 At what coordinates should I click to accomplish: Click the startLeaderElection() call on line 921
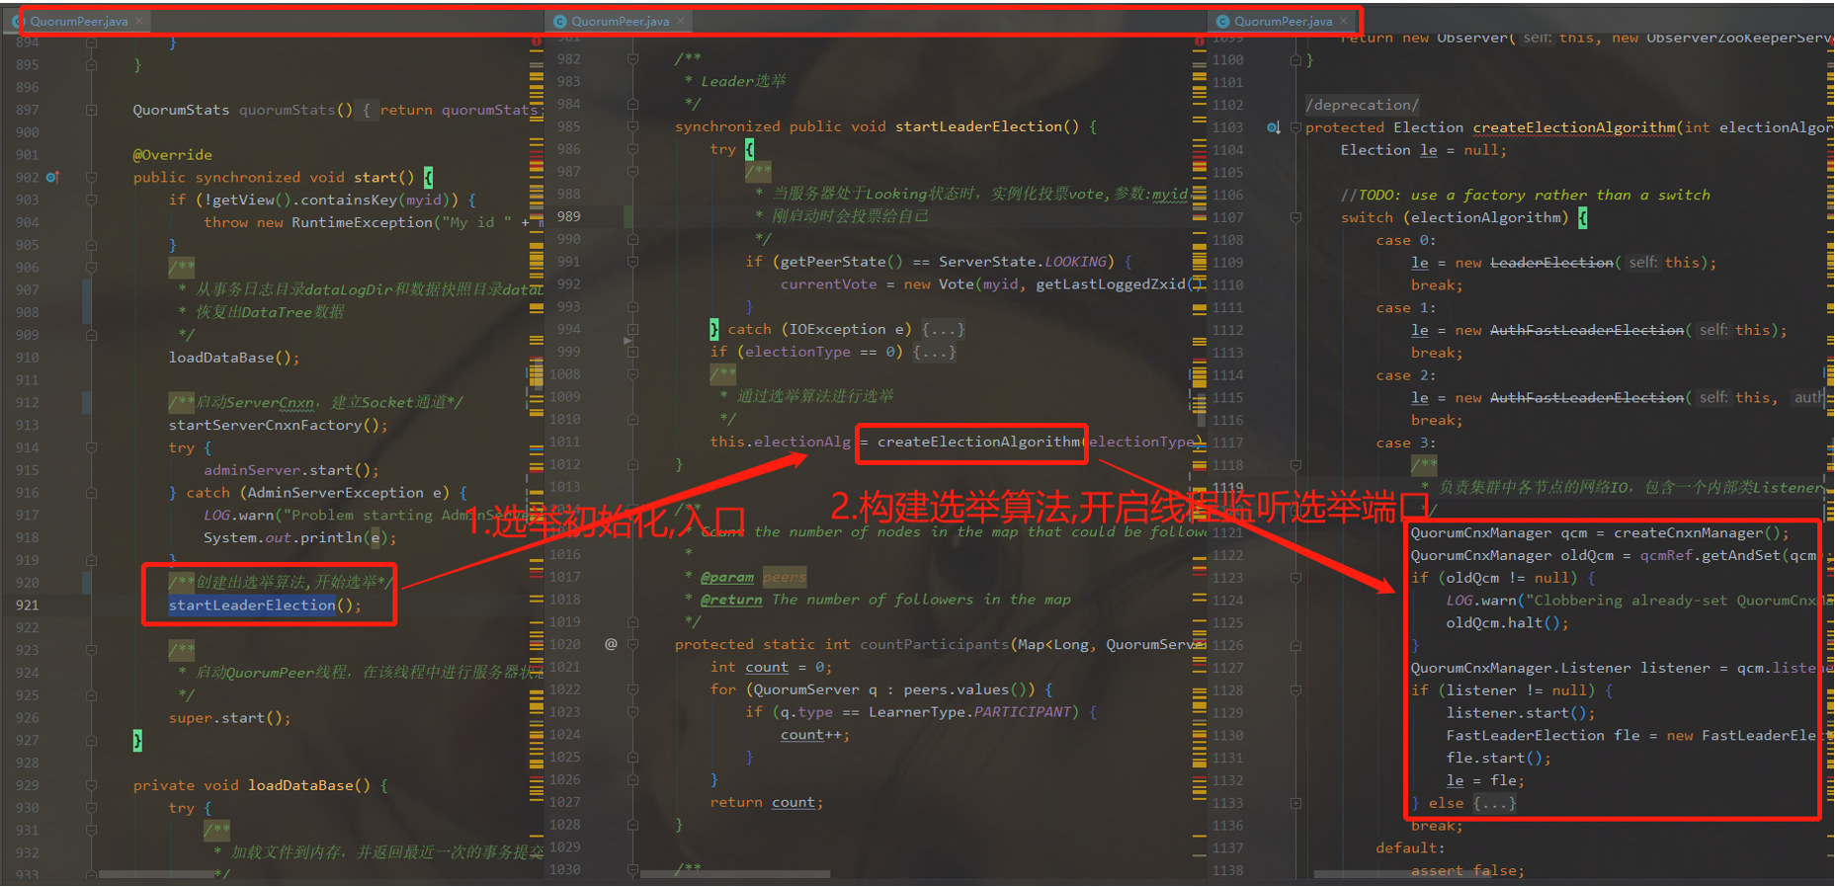click(265, 605)
